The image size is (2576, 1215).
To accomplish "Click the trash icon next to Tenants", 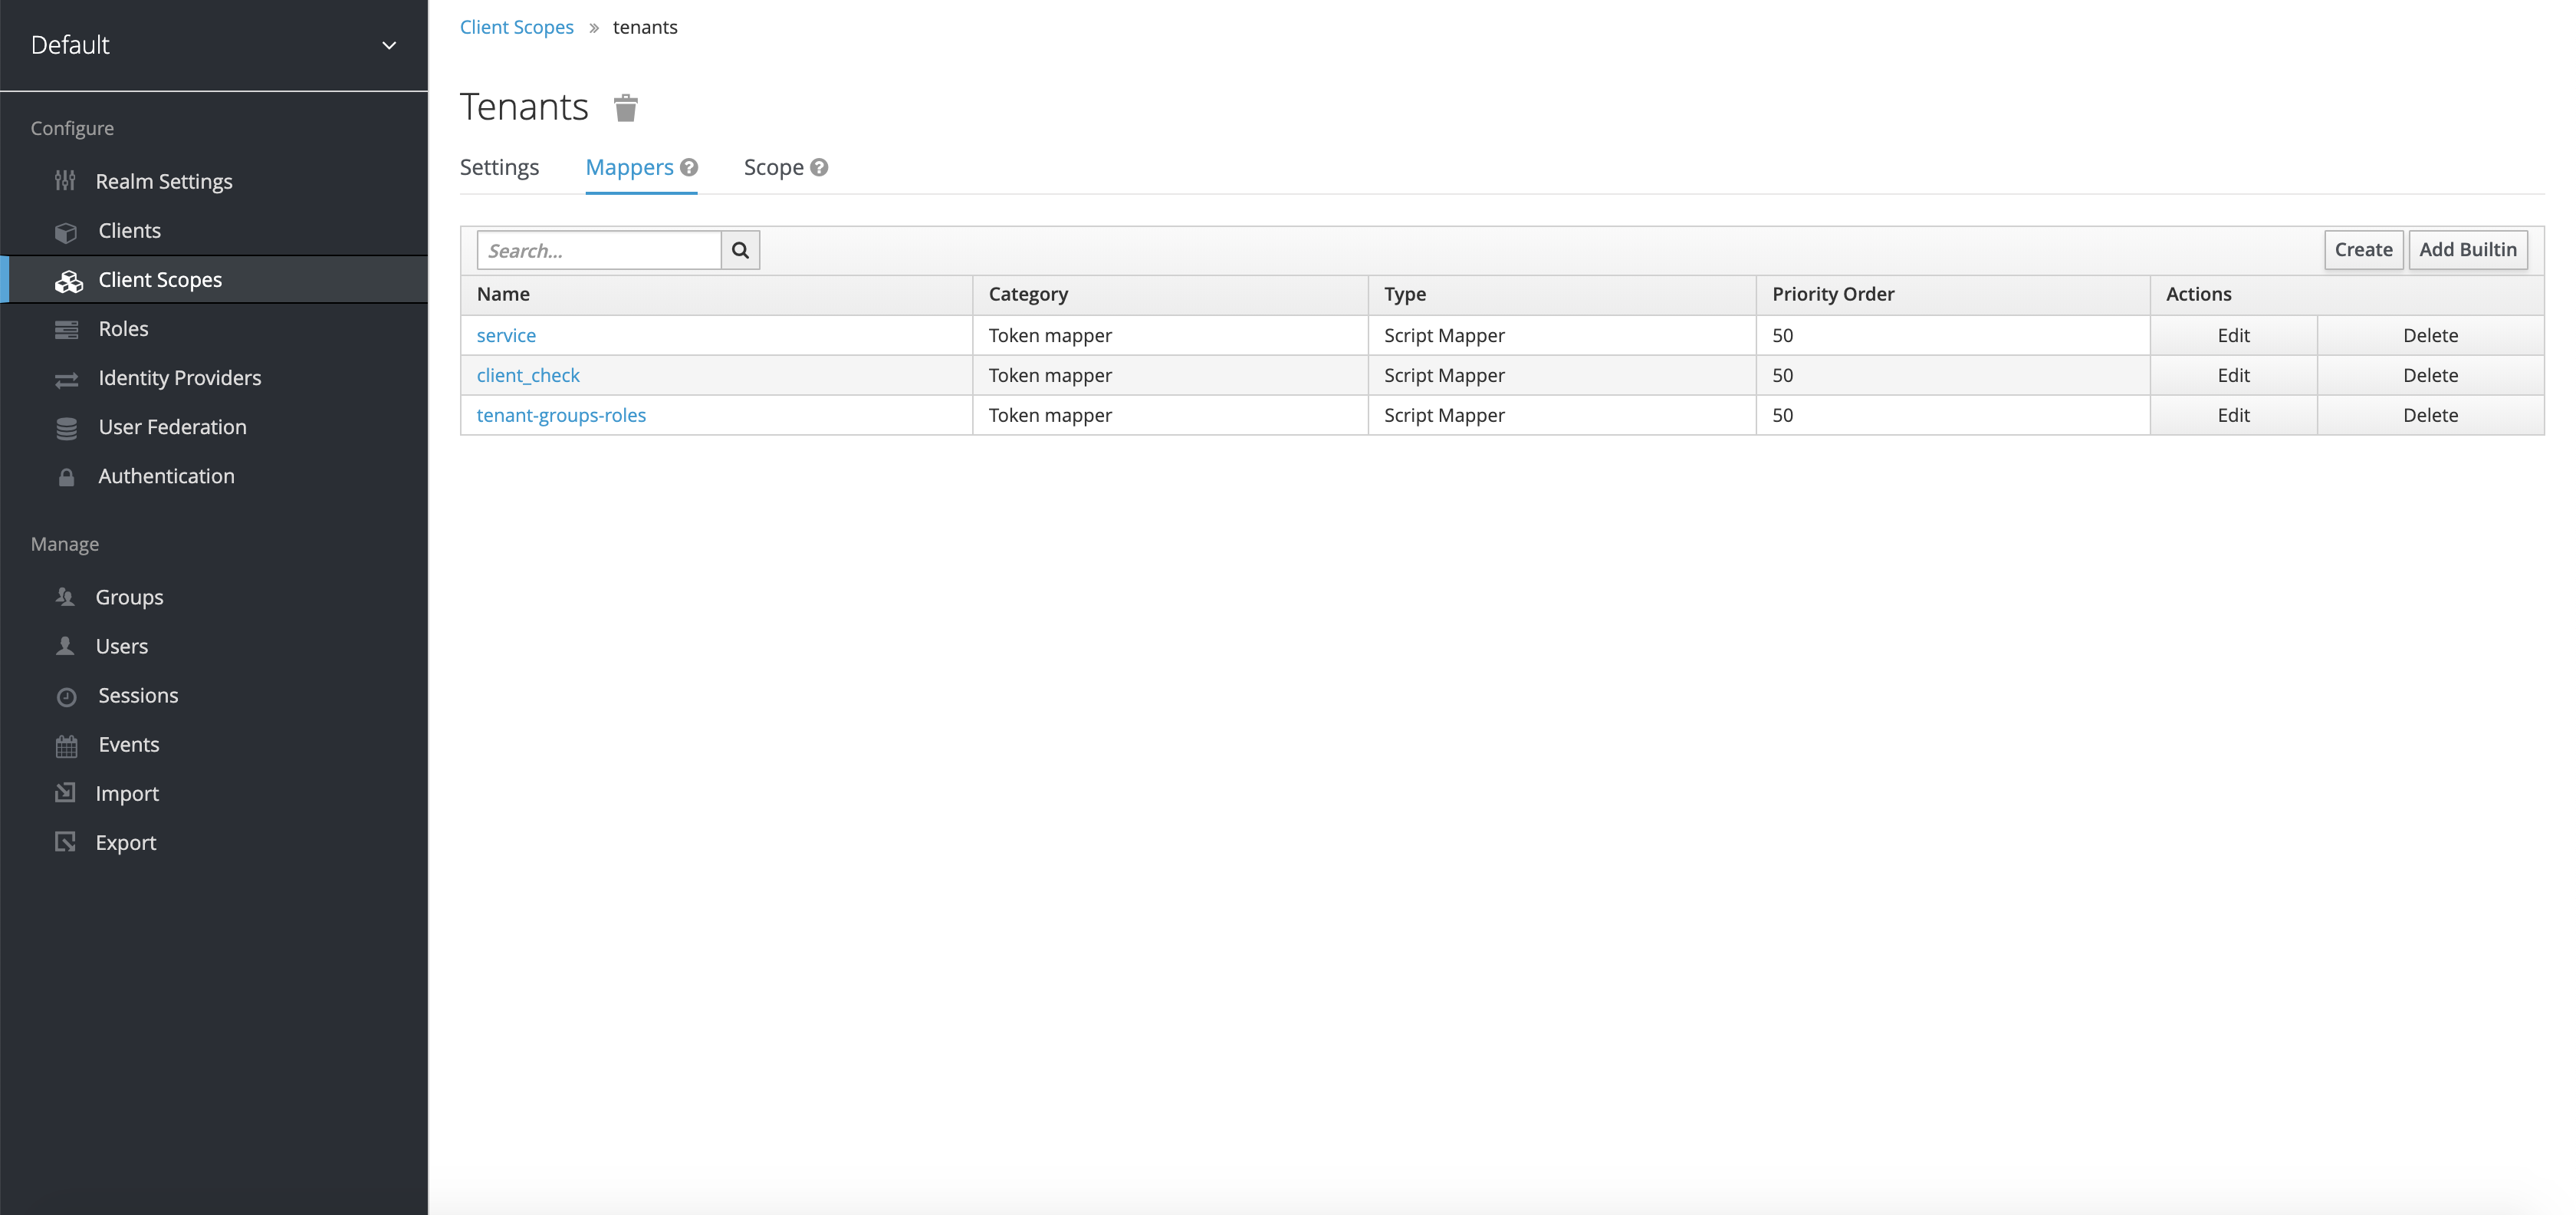I will [625, 107].
